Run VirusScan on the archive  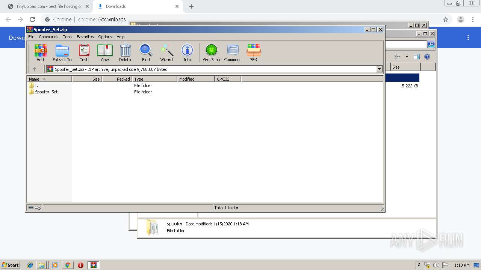(x=211, y=52)
